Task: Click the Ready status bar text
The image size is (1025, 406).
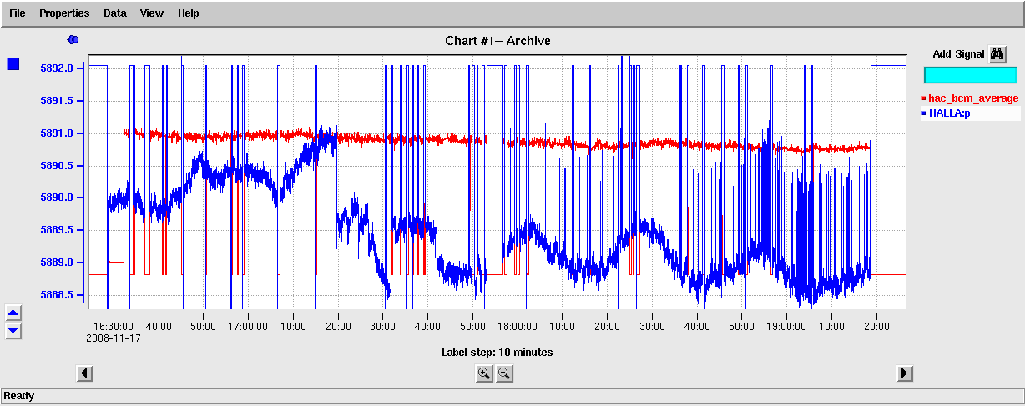Action: [19, 397]
